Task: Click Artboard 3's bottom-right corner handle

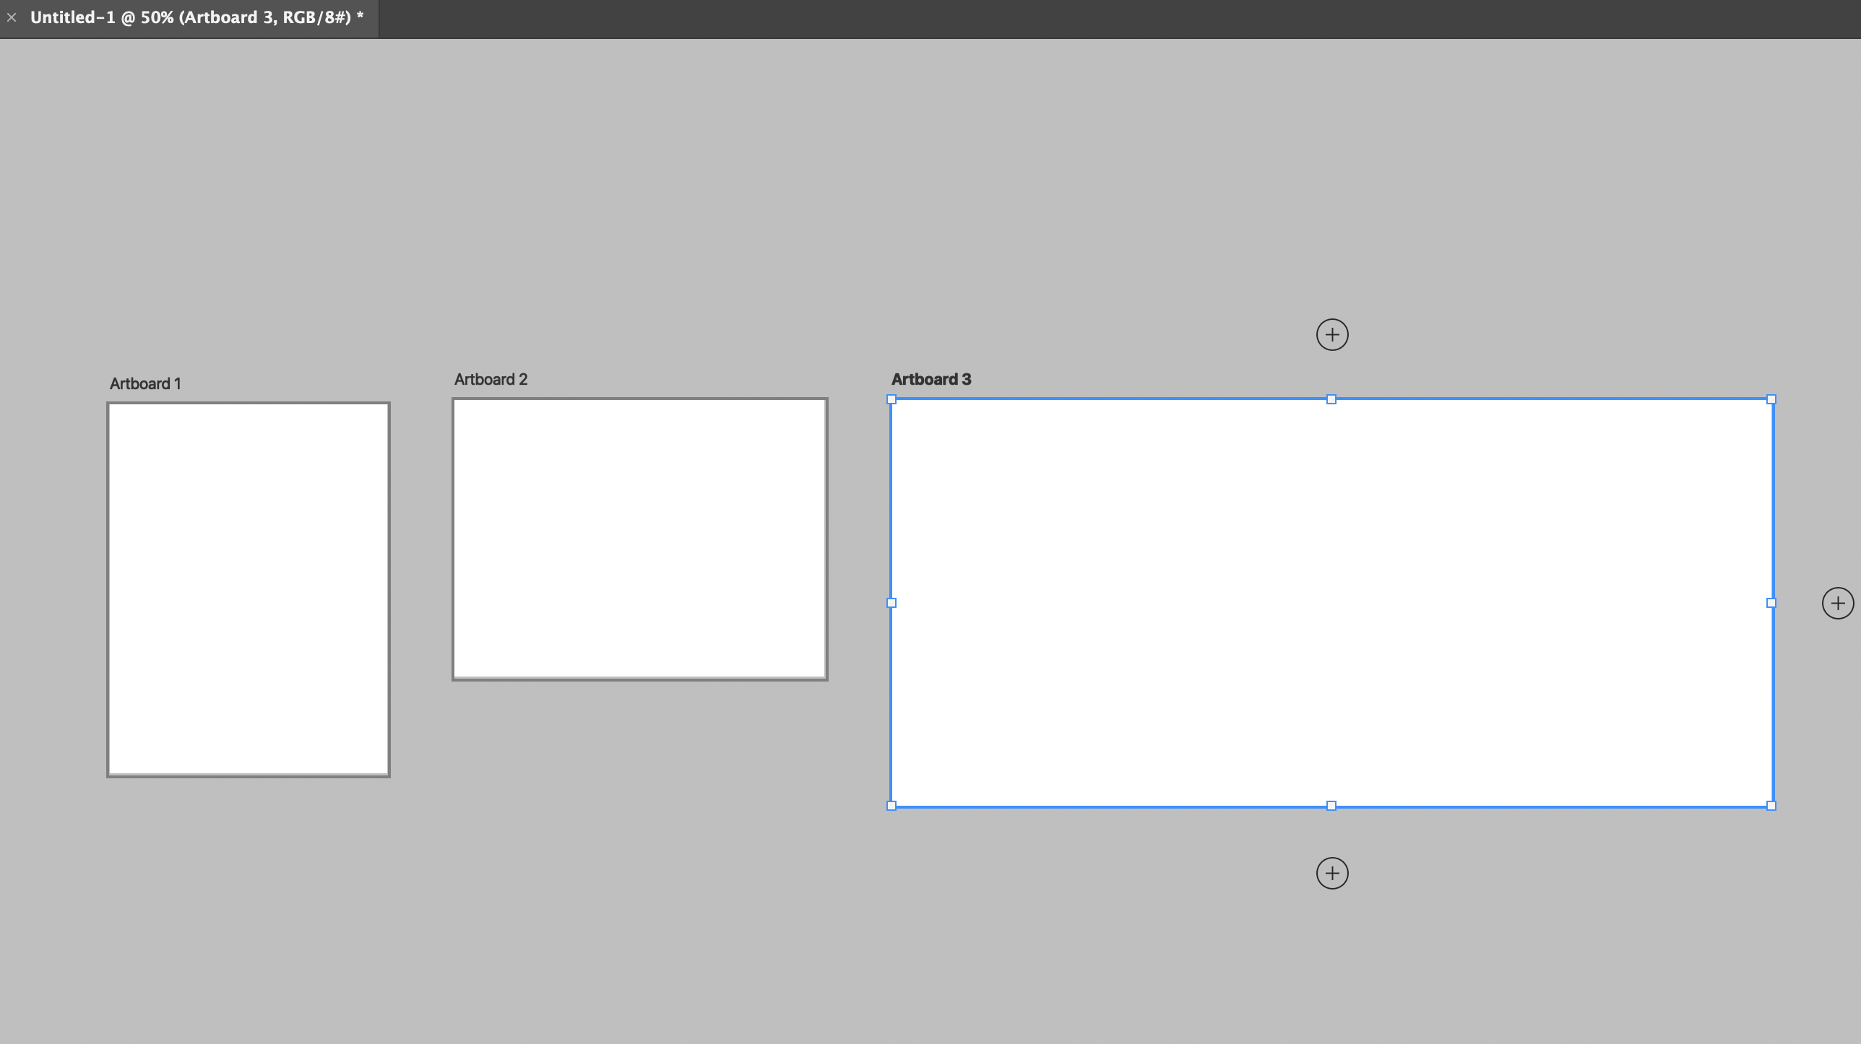Action: point(1771,806)
